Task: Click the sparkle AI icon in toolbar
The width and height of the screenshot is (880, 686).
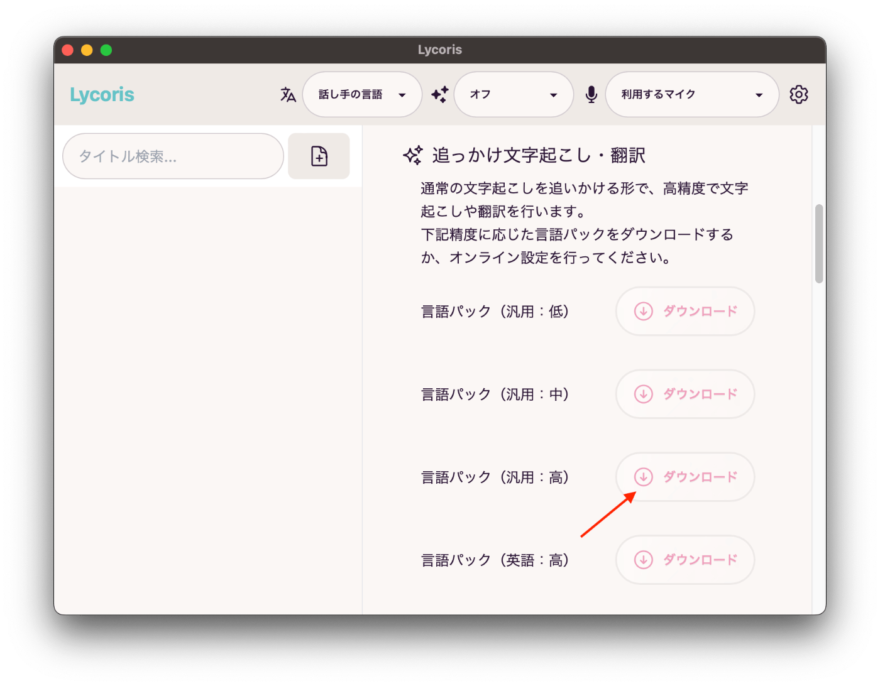Action: click(440, 94)
